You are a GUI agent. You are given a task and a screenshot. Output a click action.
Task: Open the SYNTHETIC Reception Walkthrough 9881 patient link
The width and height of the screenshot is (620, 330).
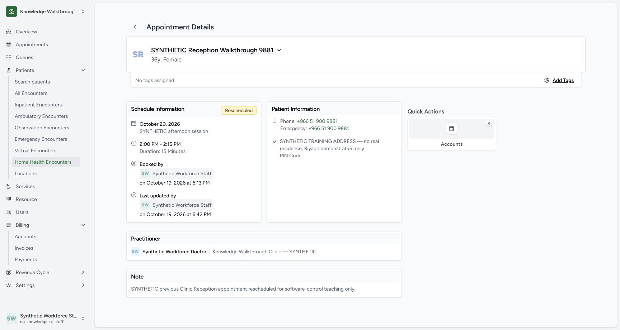pos(212,50)
